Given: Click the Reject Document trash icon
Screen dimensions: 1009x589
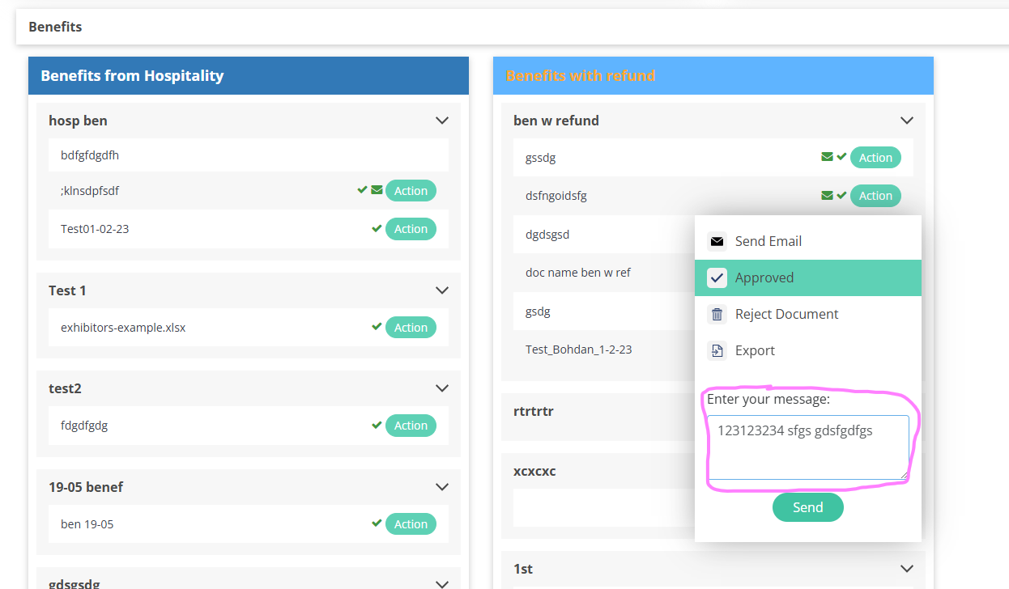Looking at the screenshot, I should pos(717,314).
